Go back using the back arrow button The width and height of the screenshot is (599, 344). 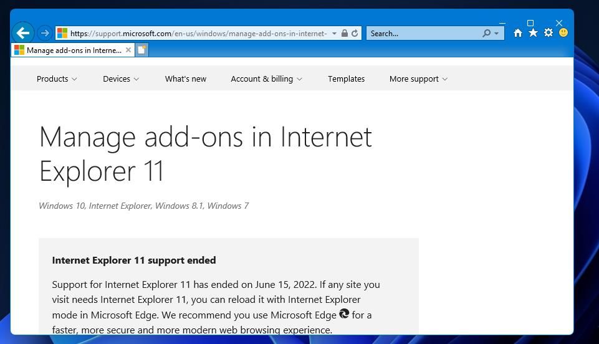click(23, 33)
